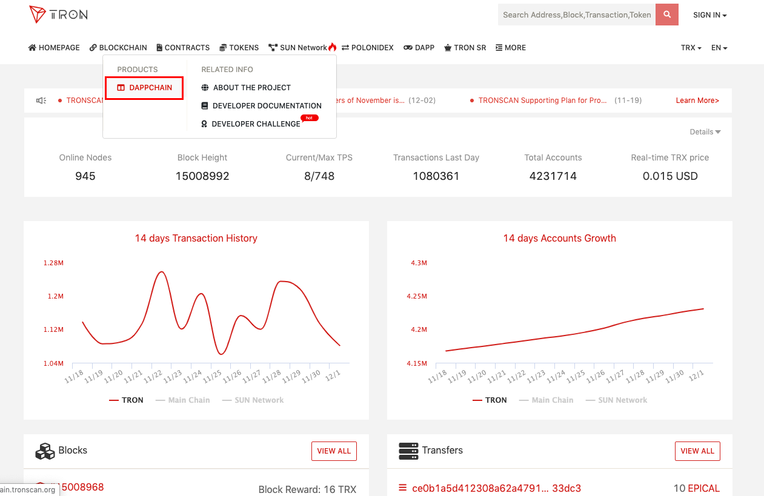
Task: Open the TOKENS menu
Action: [239, 48]
